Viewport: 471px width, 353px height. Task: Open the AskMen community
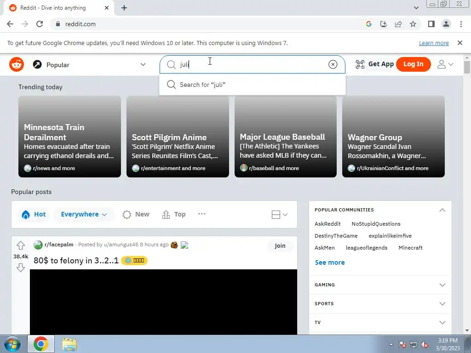point(324,248)
